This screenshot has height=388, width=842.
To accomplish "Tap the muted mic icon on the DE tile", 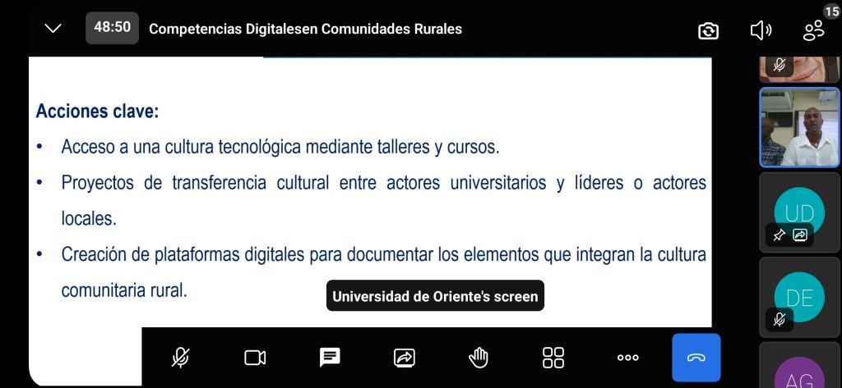I will (779, 320).
